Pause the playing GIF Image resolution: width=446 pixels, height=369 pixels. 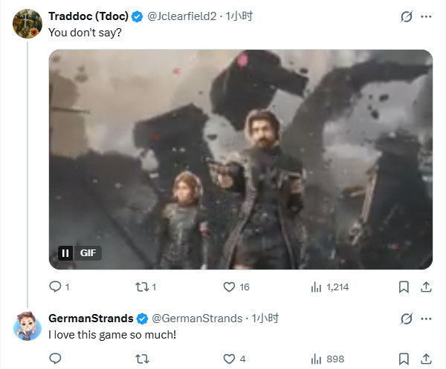tap(65, 253)
